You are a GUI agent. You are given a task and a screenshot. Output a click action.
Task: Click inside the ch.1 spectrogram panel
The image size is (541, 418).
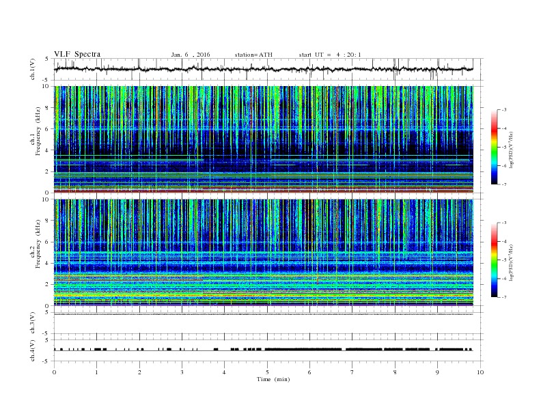click(264, 139)
